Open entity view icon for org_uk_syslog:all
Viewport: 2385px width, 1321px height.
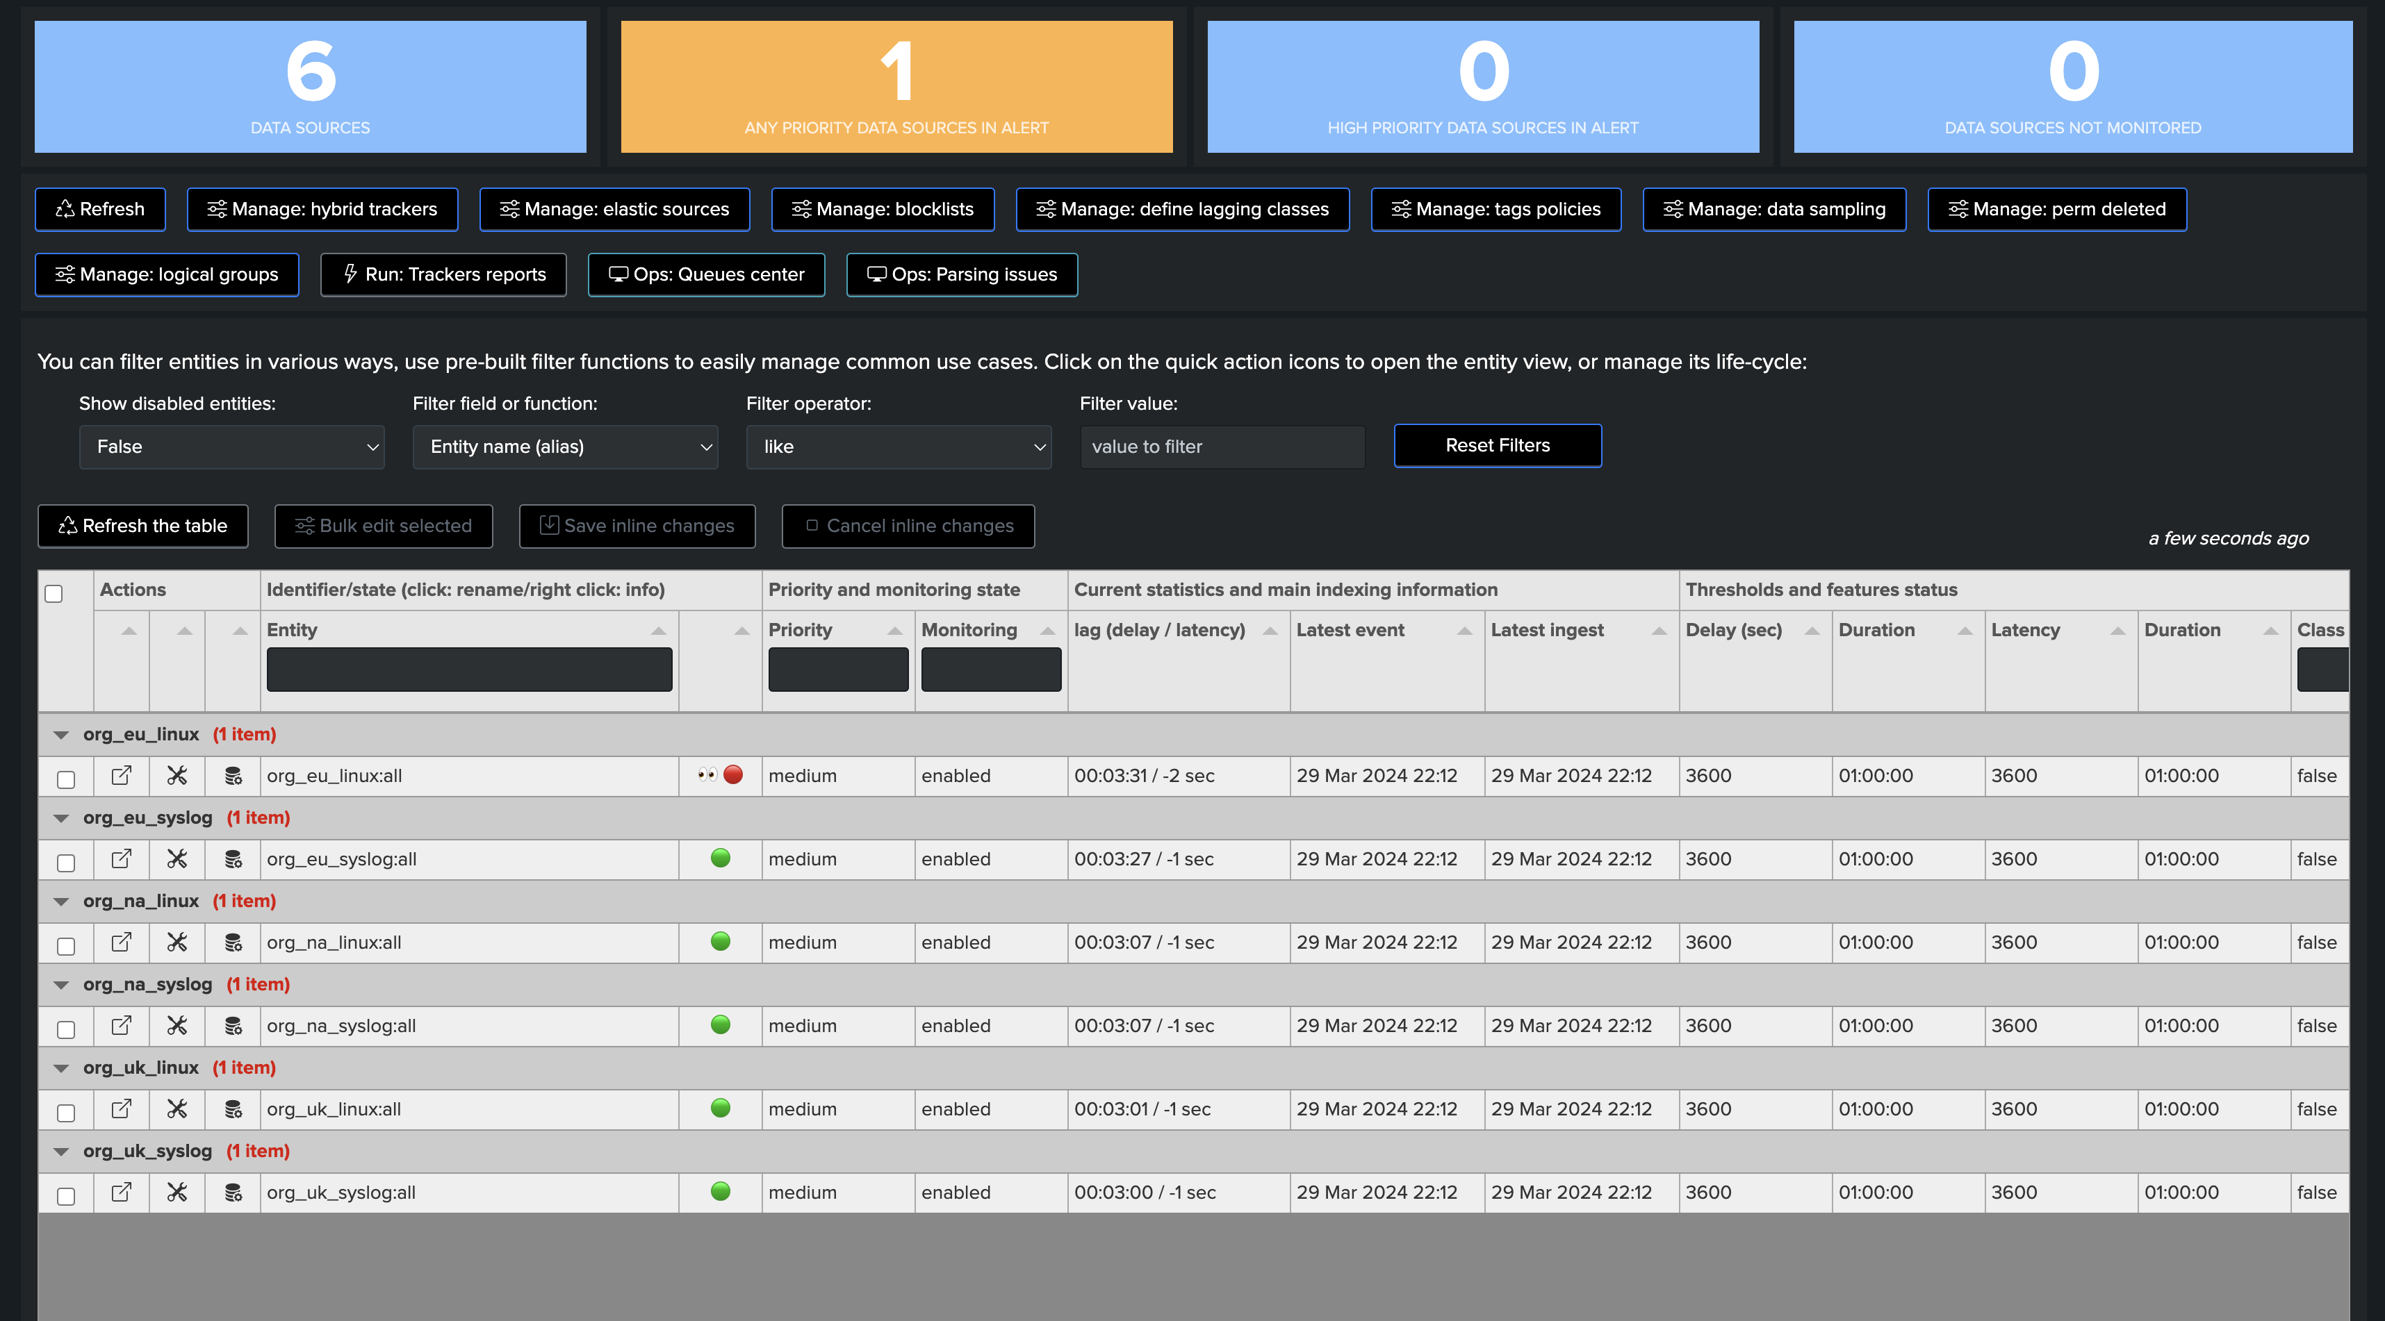(x=122, y=1192)
